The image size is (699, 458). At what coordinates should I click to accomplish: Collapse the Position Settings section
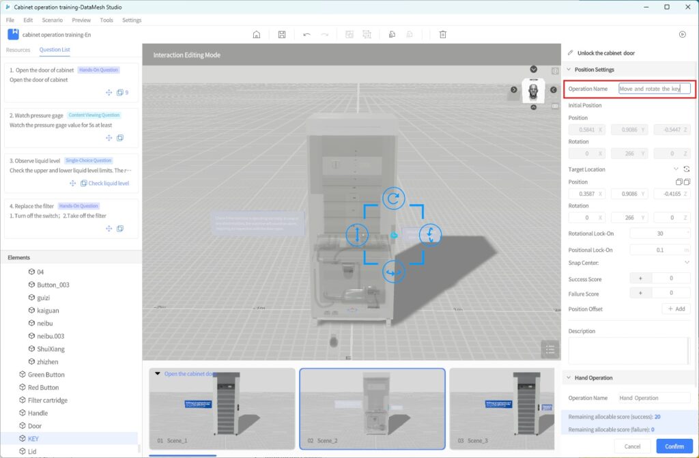(569, 70)
